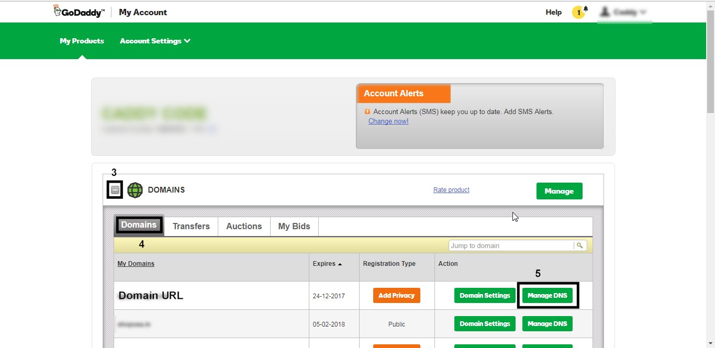Switch to the Transfers tab

[191, 227]
